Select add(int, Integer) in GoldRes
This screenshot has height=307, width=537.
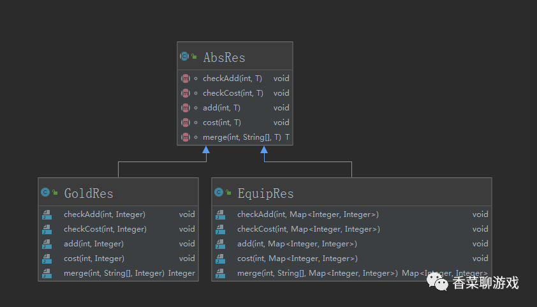94,244
